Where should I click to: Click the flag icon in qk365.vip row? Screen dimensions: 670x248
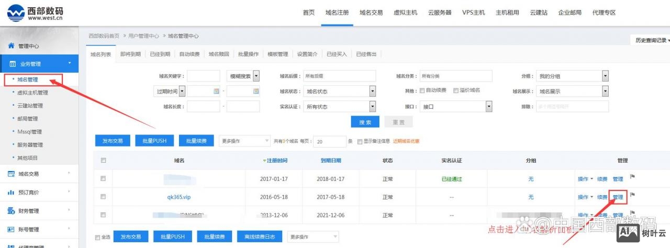pos(632,195)
